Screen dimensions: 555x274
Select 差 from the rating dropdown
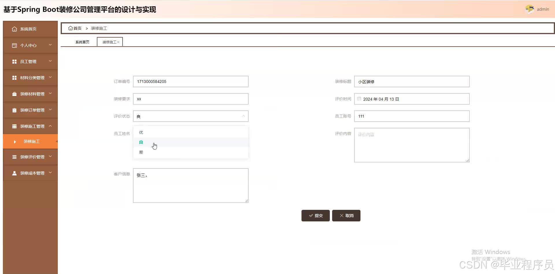tap(191, 152)
